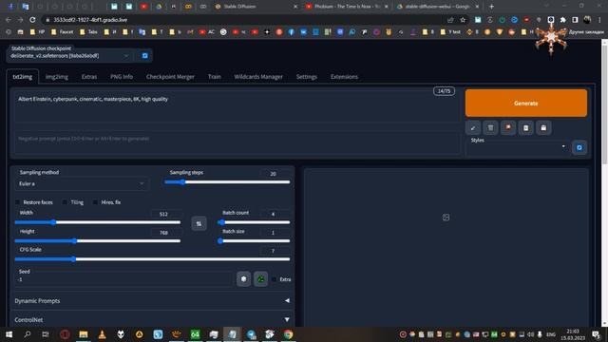The image size is (608, 342).
Task: Click the browser reload button
Action: pyautogui.click(x=32, y=20)
